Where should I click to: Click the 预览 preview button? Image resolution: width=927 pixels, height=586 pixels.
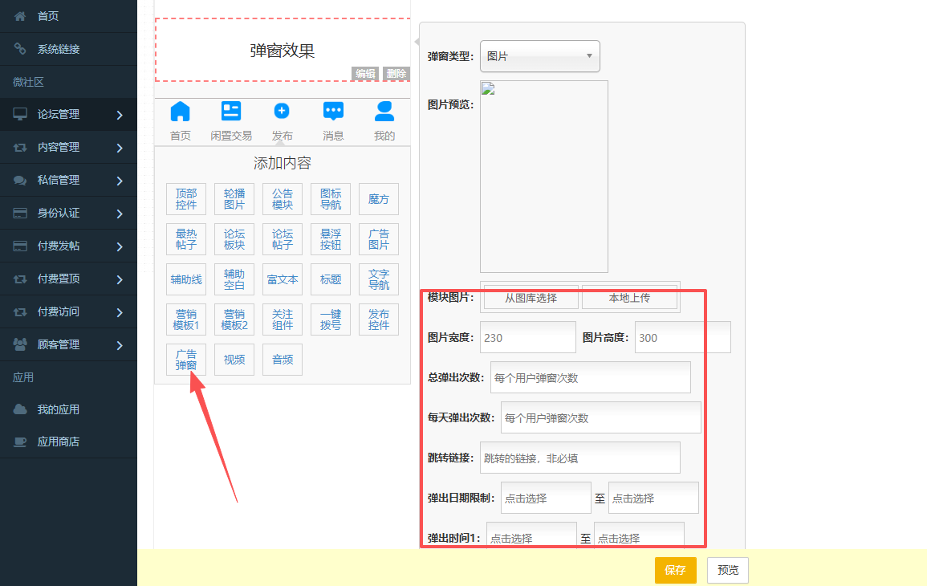coord(727,570)
